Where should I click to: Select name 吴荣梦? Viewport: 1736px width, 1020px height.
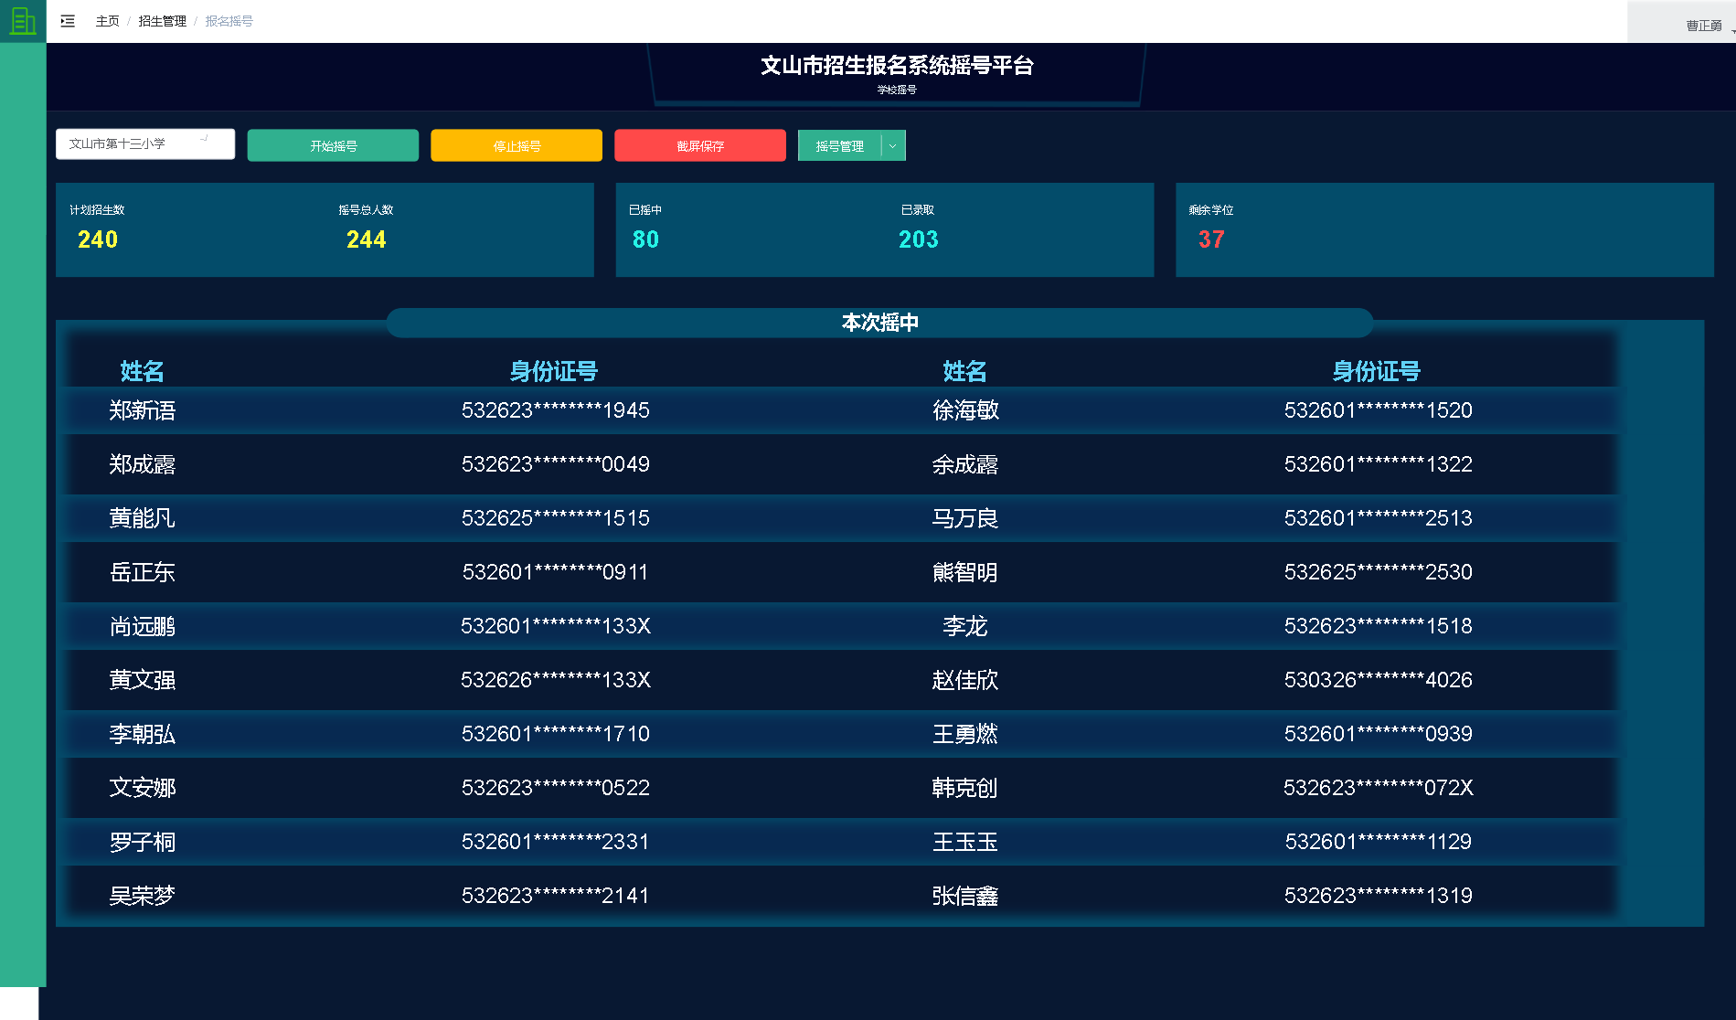click(142, 896)
